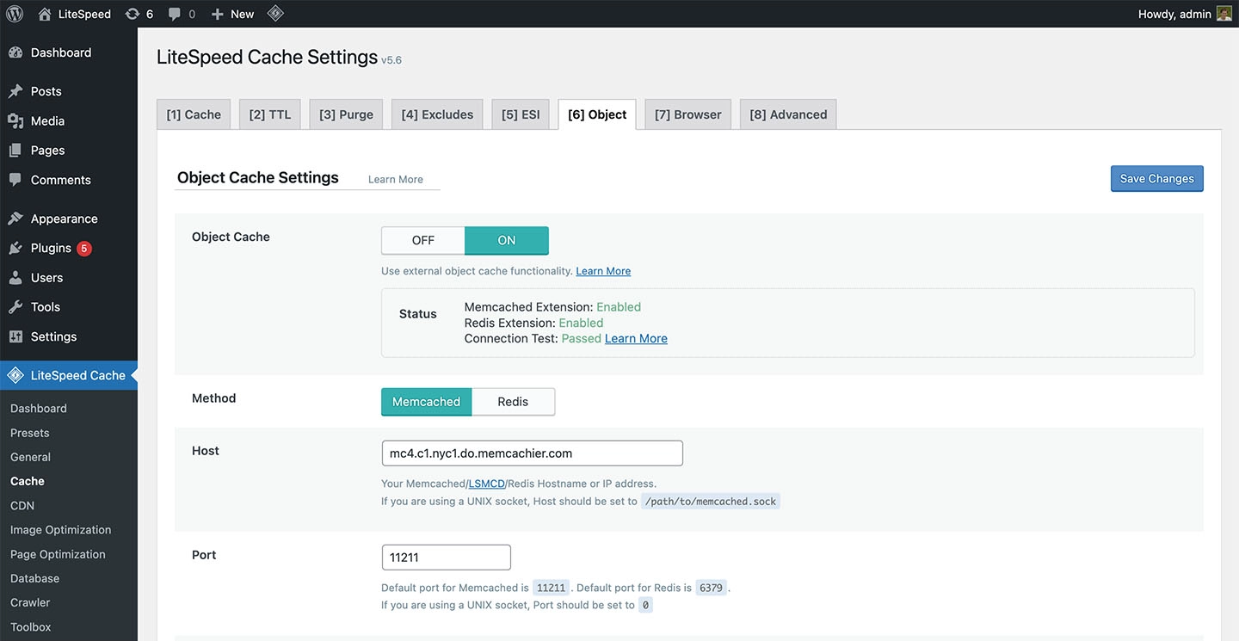1239x641 pixels.
Task: Click Learn More next to Connection Test
Action: coord(636,338)
